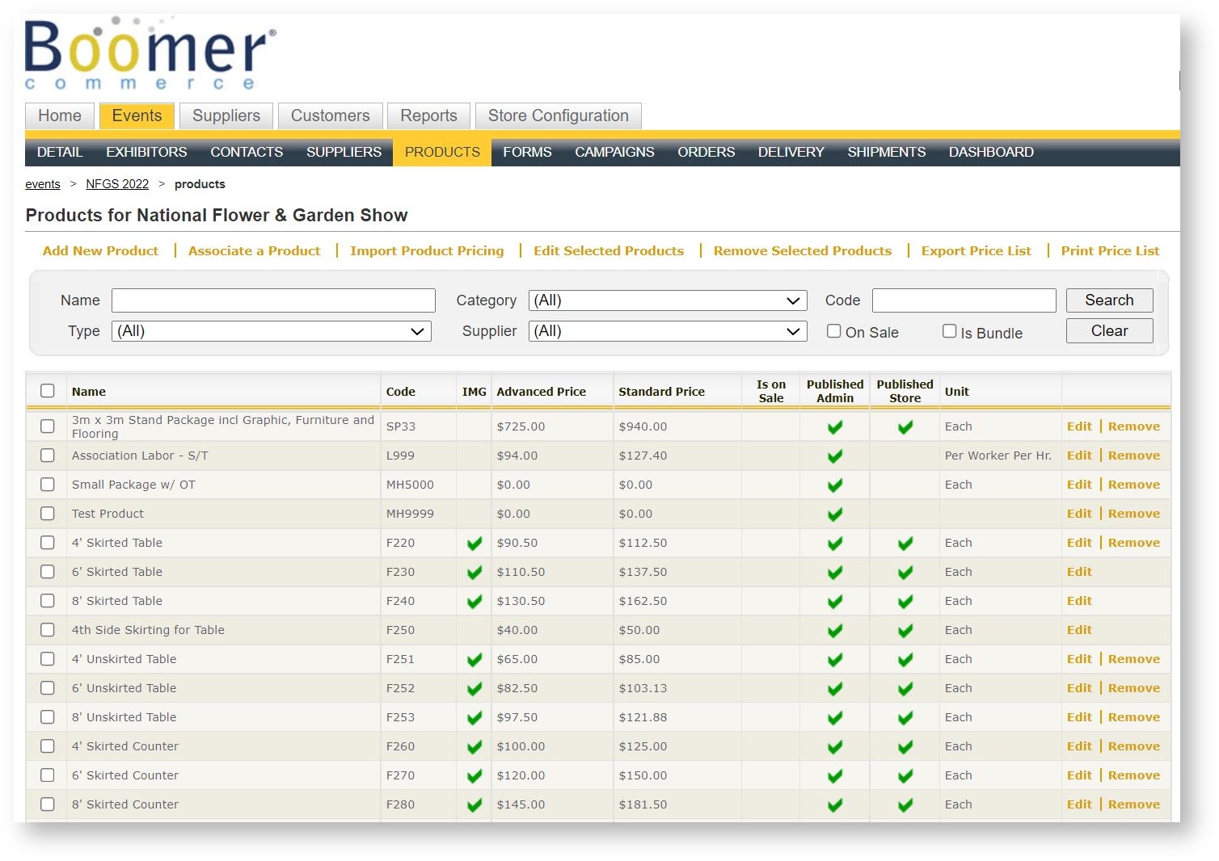The width and height of the screenshot is (1219, 861).
Task: Enable the Is Bundle filter checkbox
Action: click(949, 330)
